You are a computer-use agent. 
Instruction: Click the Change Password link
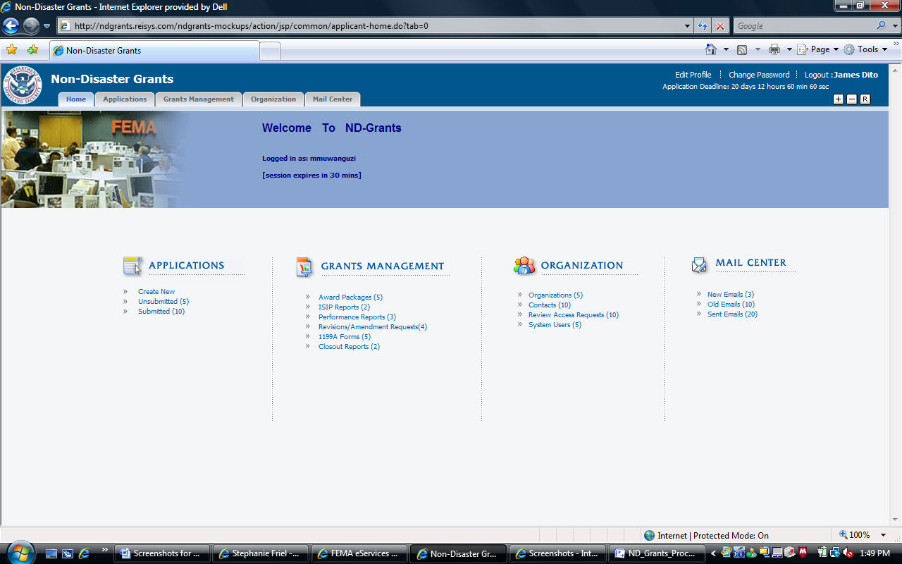pos(758,75)
